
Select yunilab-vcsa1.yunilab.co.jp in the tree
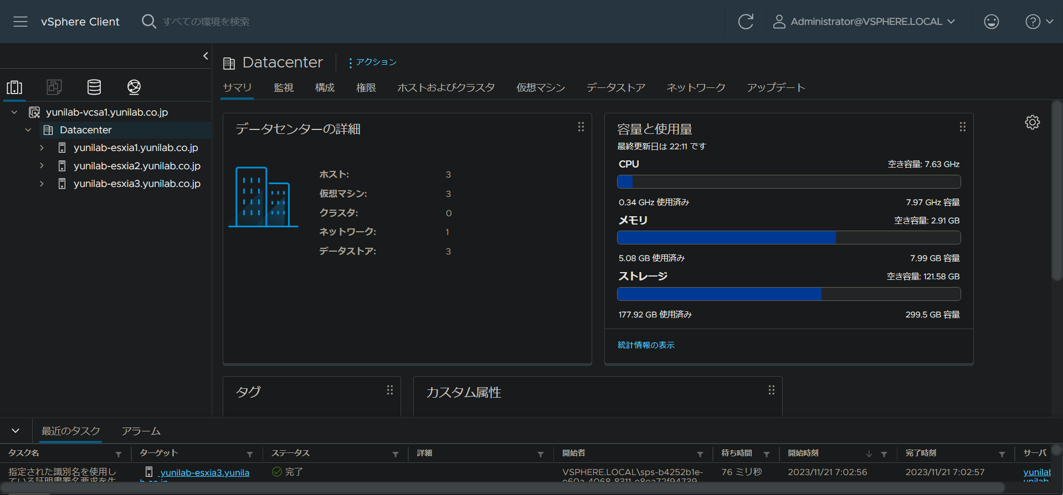pyautogui.click(x=107, y=112)
